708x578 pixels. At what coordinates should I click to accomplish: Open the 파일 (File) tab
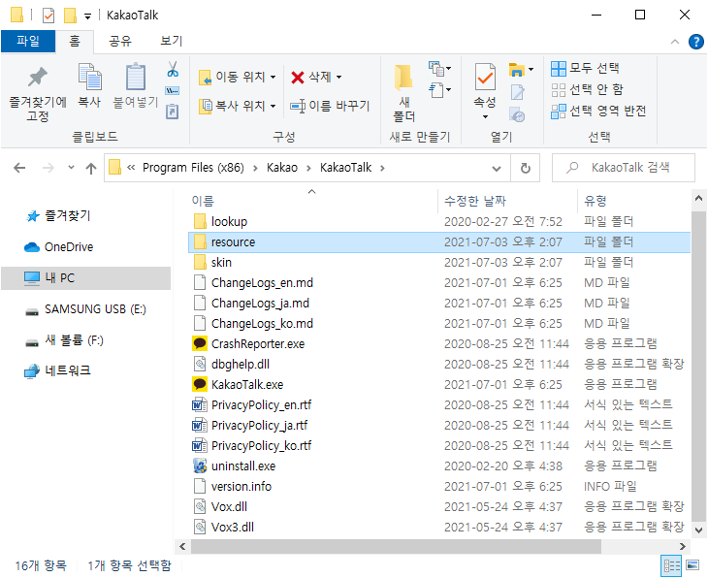point(28,42)
